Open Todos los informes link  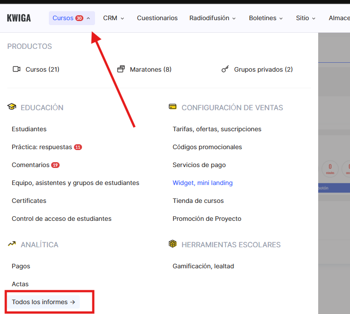(x=43, y=302)
